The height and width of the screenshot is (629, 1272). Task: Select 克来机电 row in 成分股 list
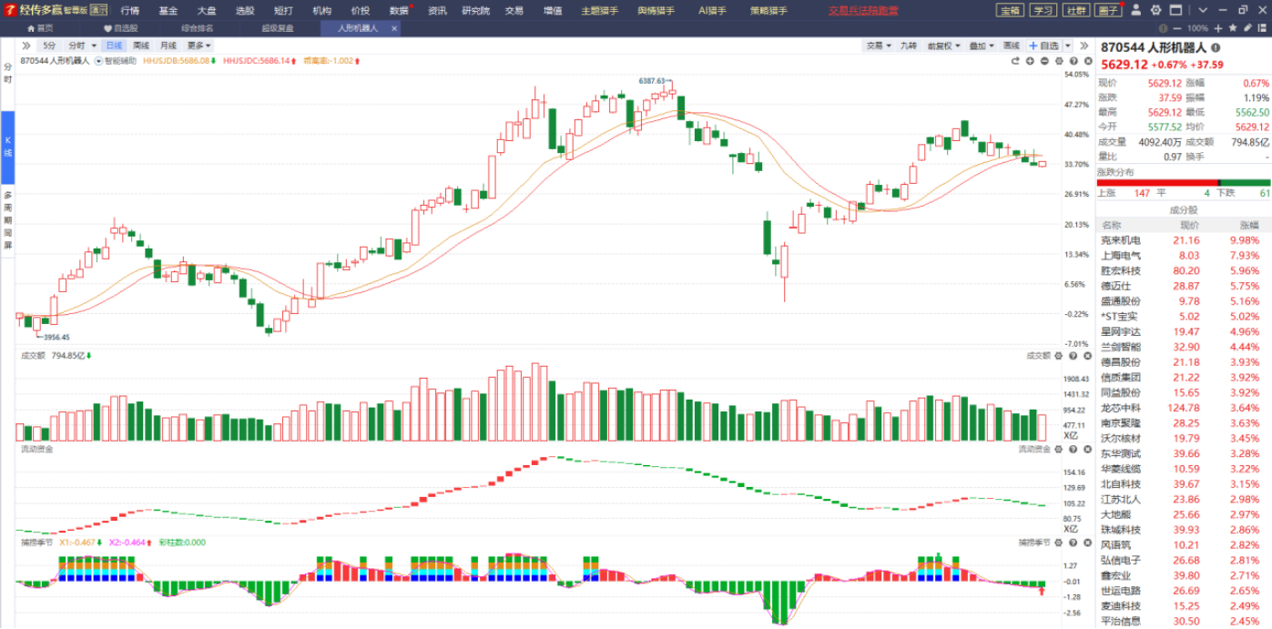pos(1184,240)
